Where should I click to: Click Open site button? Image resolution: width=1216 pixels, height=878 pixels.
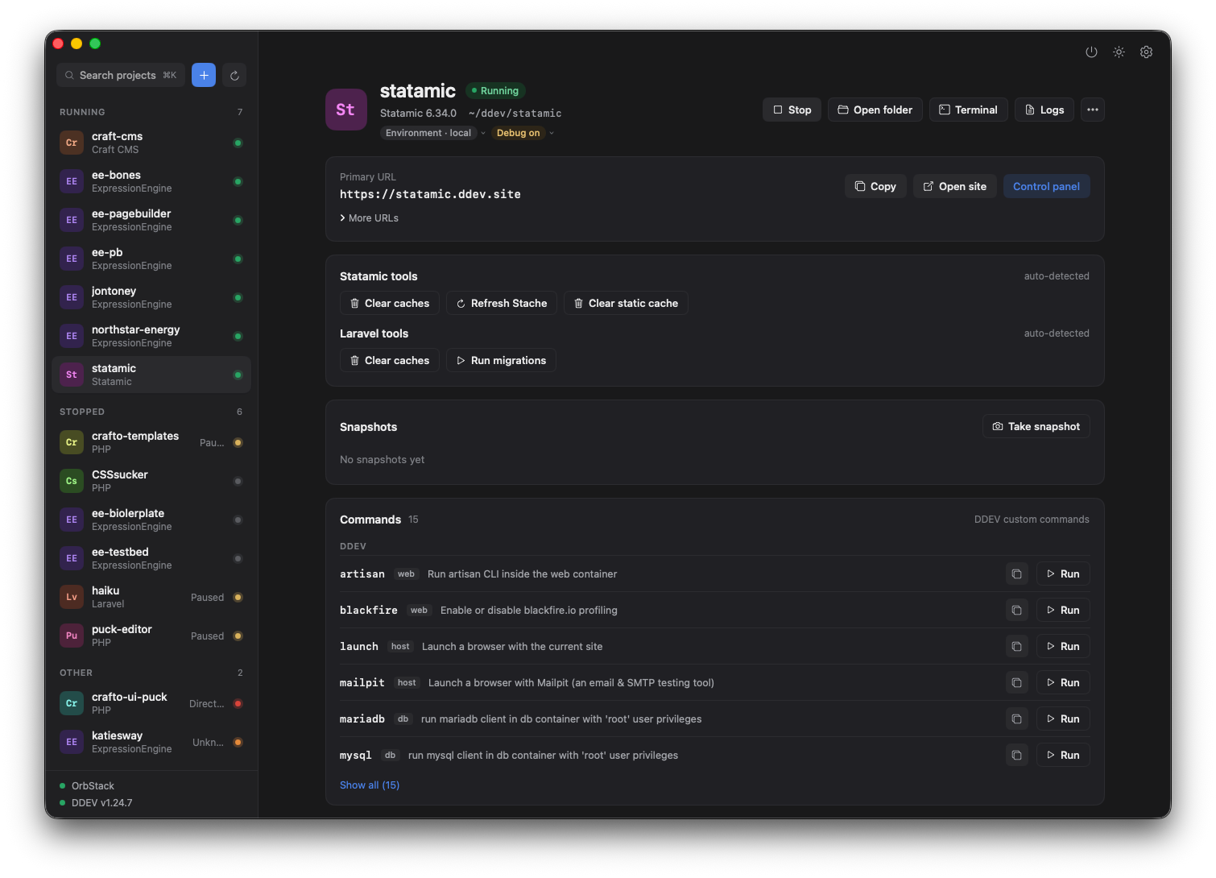pos(955,186)
